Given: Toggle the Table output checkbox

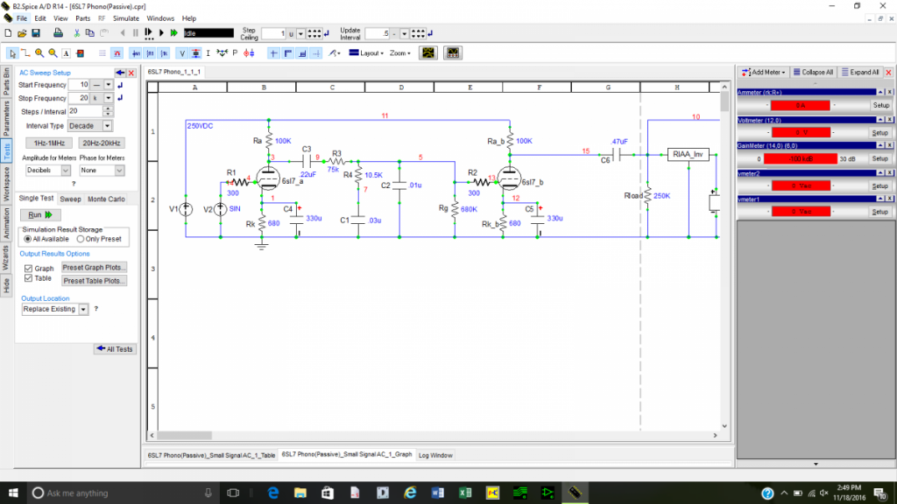Looking at the screenshot, I should (x=28, y=278).
